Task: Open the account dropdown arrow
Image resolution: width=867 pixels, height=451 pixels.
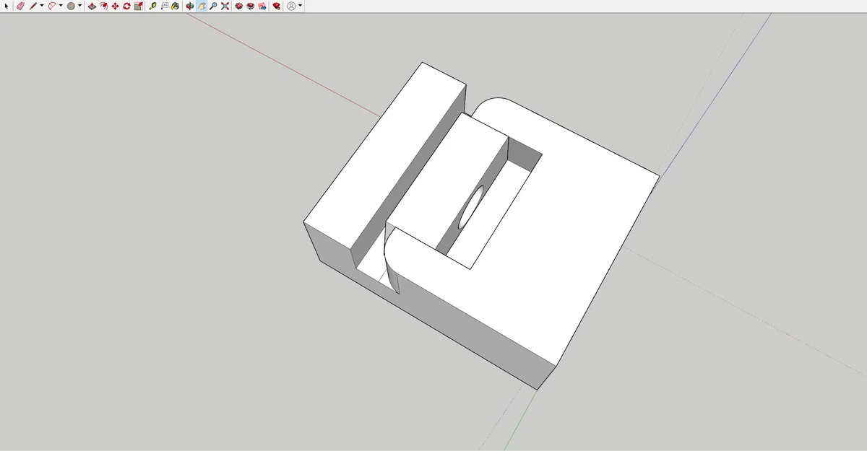Action: [301, 6]
